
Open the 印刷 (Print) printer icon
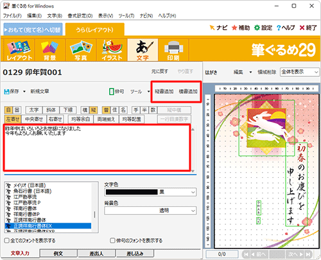[173, 50]
